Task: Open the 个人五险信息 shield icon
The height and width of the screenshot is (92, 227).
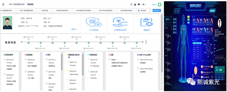Action: [x=94, y=22]
